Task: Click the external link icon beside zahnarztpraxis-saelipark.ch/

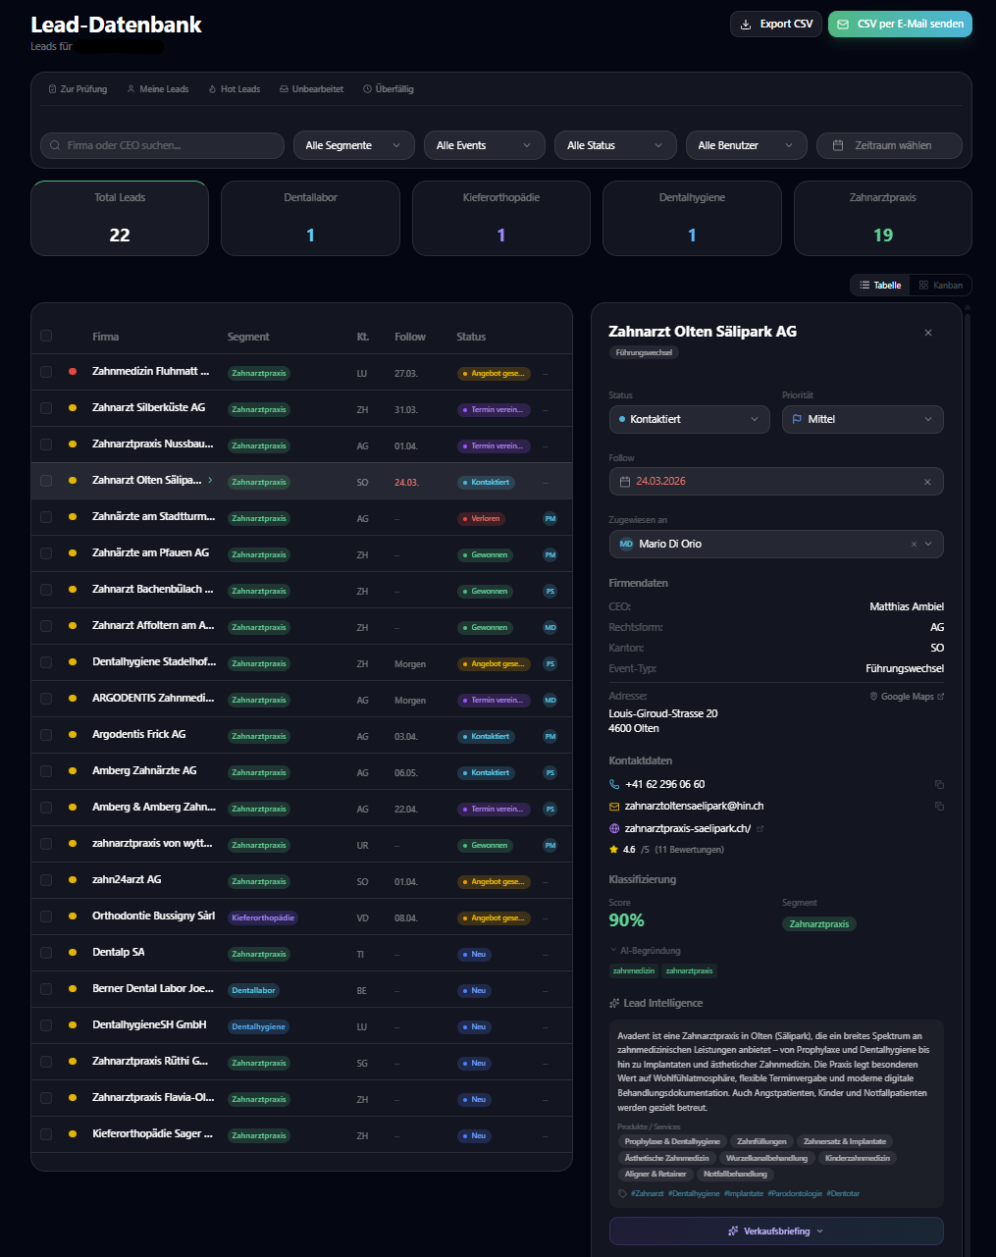Action: pyautogui.click(x=760, y=829)
